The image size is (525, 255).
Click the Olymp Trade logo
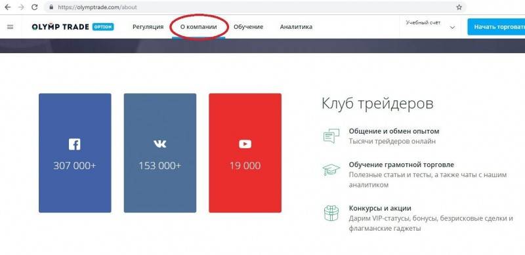point(73,27)
